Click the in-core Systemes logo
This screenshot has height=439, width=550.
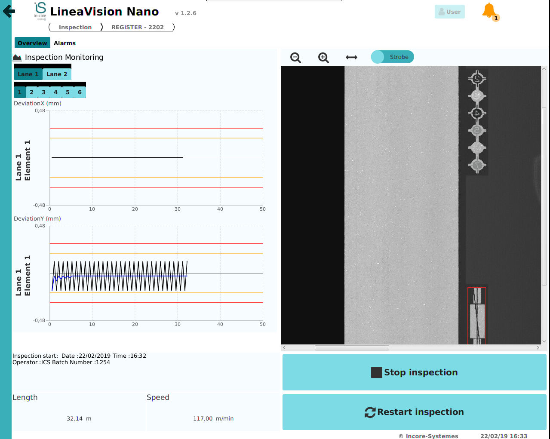point(40,12)
